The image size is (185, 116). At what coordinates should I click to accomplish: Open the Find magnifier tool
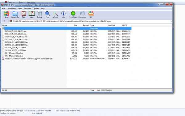point(47,14)
